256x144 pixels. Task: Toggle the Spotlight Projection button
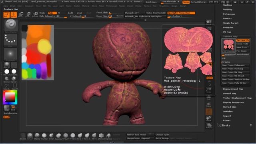[181, 13]
